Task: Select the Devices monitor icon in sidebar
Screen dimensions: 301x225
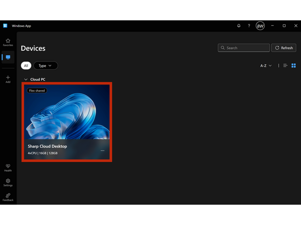Action: click(8, 57)
